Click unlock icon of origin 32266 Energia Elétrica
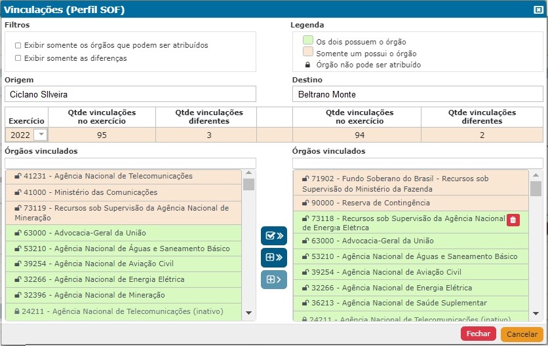This screenshot has height=346, width=548. click(x=18, y=279)
